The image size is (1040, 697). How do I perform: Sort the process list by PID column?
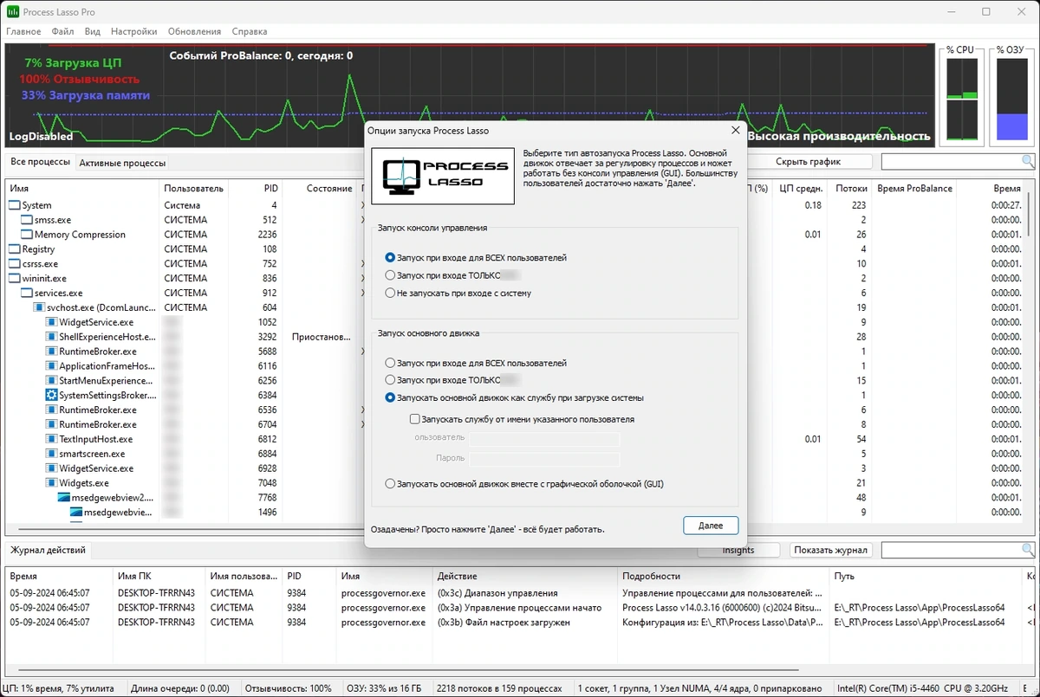pos(255,188)
